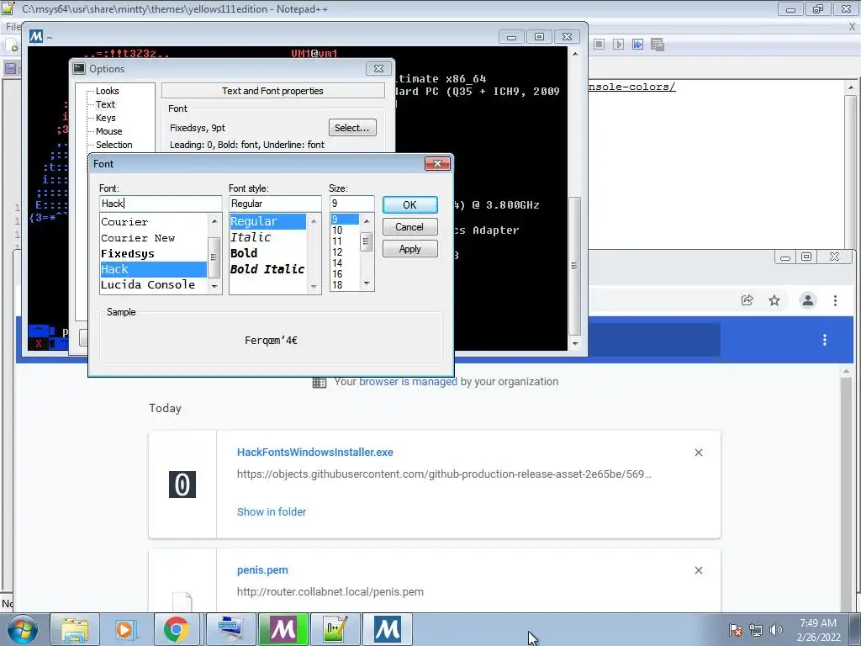Click the Notepad++ playback macro icon
The image size is (861, 646).
tap(618, 44)
